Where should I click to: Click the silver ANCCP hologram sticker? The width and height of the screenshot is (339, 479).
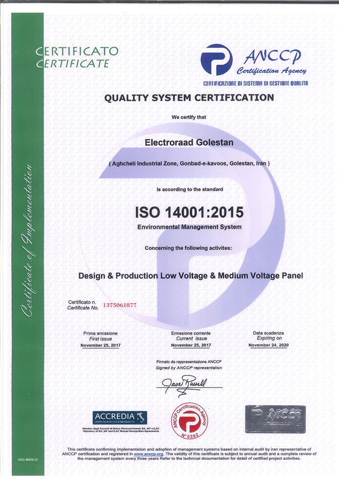point(275,419)
